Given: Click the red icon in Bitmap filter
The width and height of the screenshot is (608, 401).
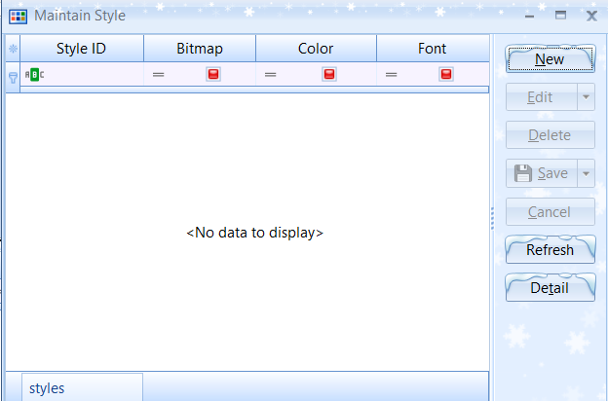Looking at the screenshot, I should point(213,75).
